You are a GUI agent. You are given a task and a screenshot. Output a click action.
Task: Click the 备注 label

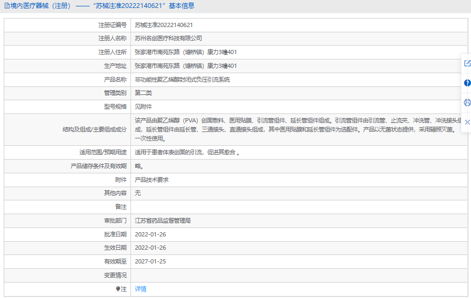[x=121, y=207]
